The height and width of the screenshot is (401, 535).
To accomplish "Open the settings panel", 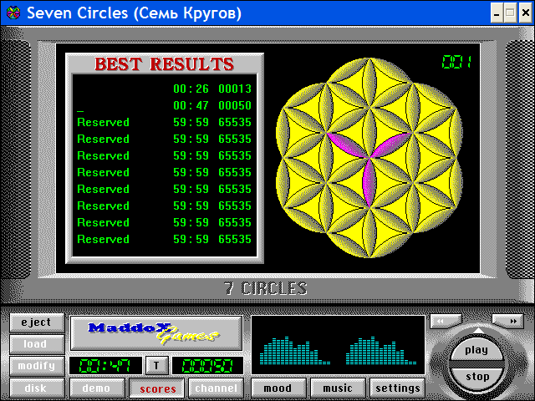I will (397, 388).
